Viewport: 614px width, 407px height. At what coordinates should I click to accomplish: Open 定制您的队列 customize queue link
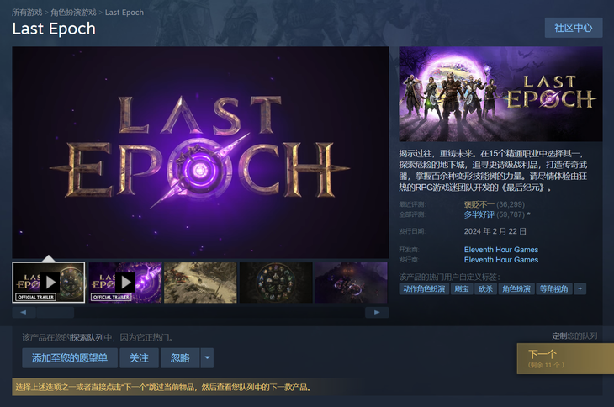click(x=574, y=336)
